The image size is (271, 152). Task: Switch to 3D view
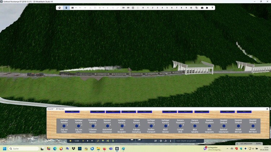[123, 8]
